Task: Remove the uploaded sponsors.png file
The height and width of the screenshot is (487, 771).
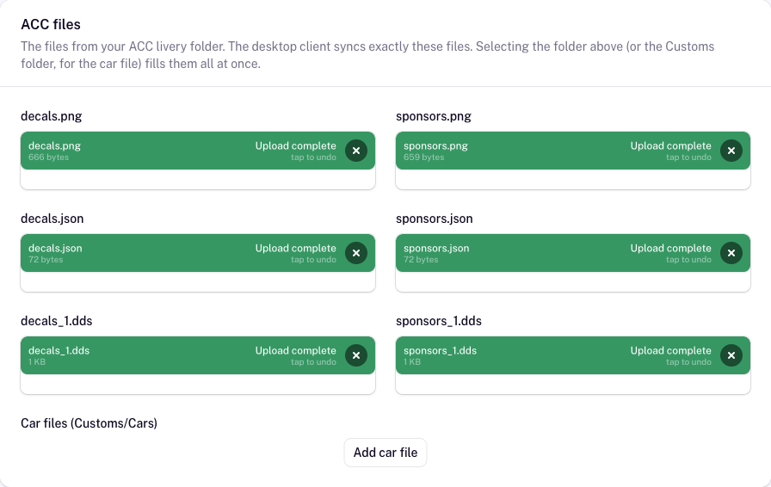Action: (731, 151)
